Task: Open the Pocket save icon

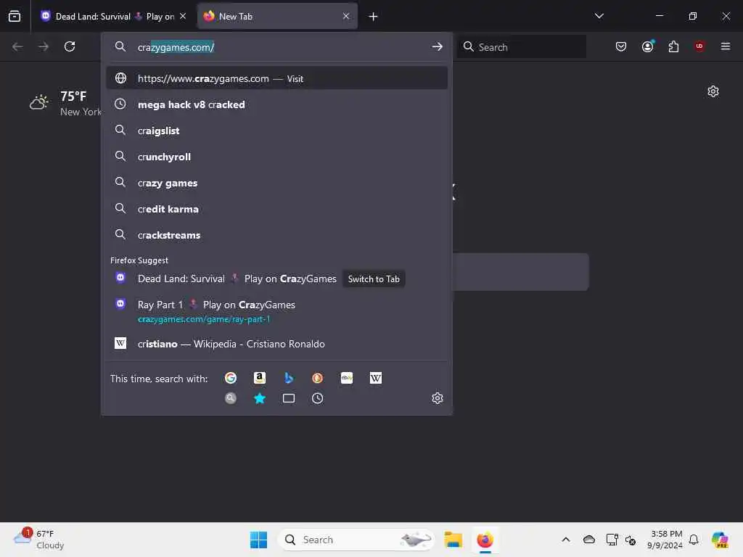Action: coord(621,46)
